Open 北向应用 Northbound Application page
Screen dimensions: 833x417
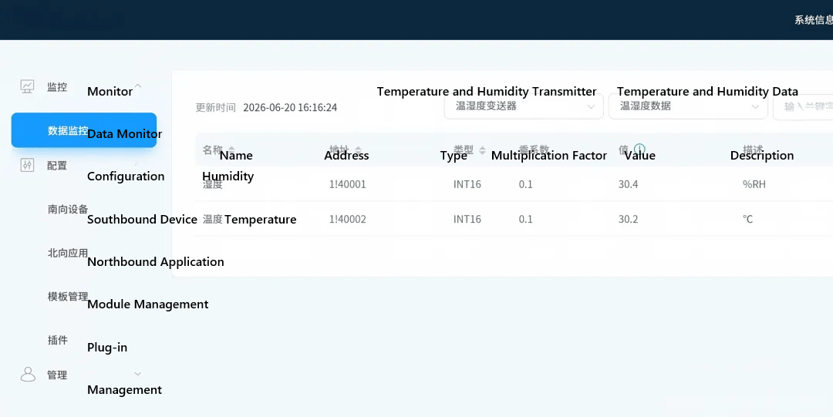click(x=68, y=253)
